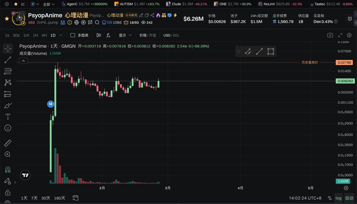Click the M marker on the chart

51,104
